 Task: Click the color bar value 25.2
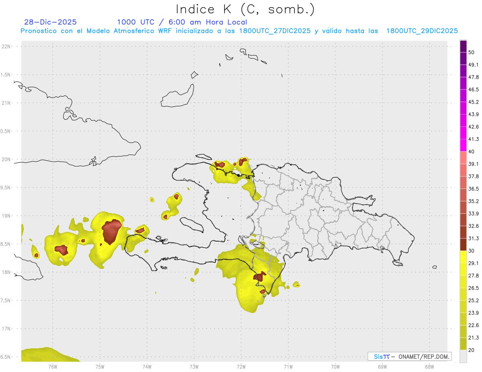point(474,301)
